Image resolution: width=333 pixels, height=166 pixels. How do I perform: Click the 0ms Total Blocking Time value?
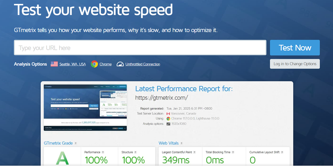pos(215,160)
